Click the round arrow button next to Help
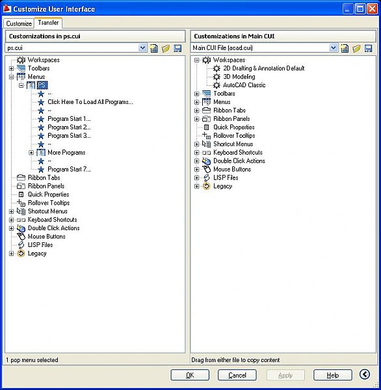The height and width of the screenshot is (390, 381). tap(365, 374)
